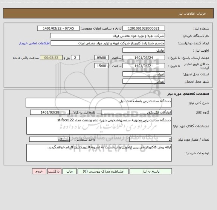
Task: Click the خروج exit button
Action: click(x=39, y=171)
